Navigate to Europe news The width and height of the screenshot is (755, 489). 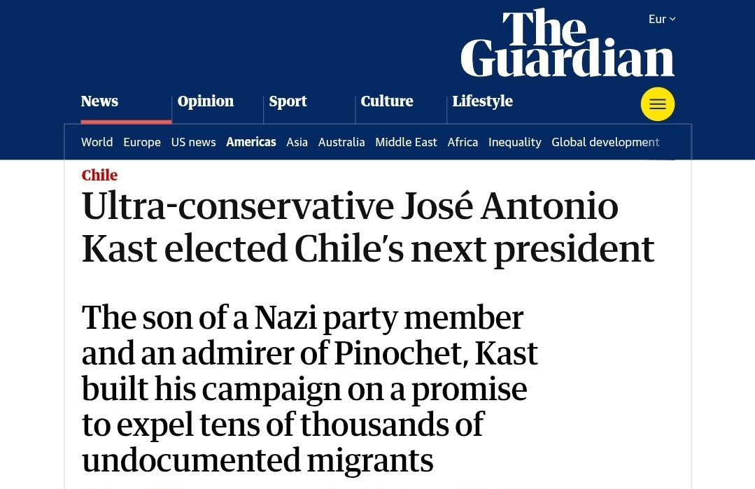pos(142,142)
